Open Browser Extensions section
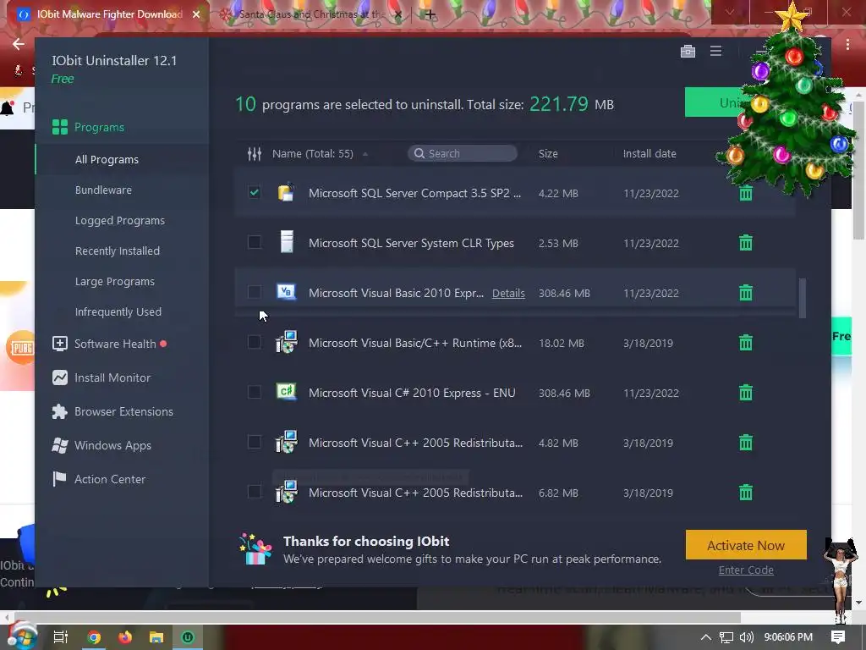 click(x=112, y=412)
